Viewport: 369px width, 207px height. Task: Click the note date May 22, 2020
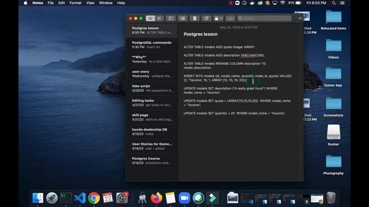pyautogui.click(x=238, y=28)
